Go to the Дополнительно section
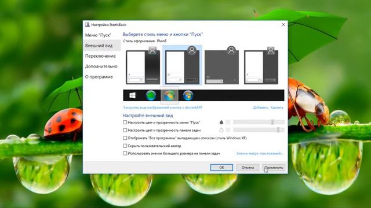This screenshot has height=208, width=371. [x=102, y=66]
